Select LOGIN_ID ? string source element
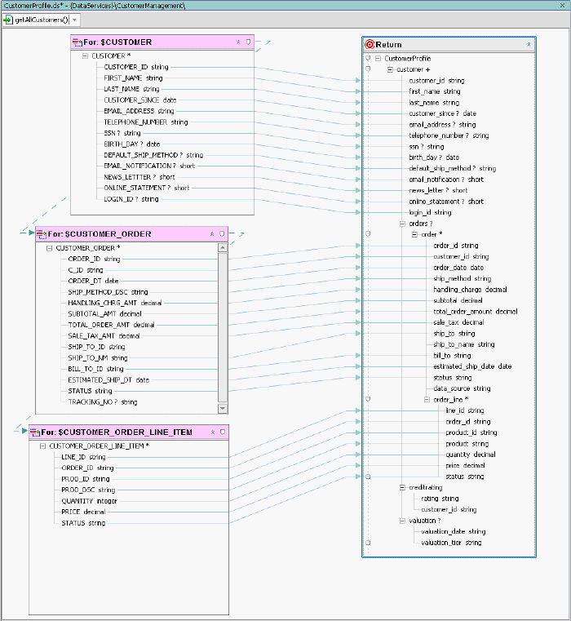 [x=131, y=199]
